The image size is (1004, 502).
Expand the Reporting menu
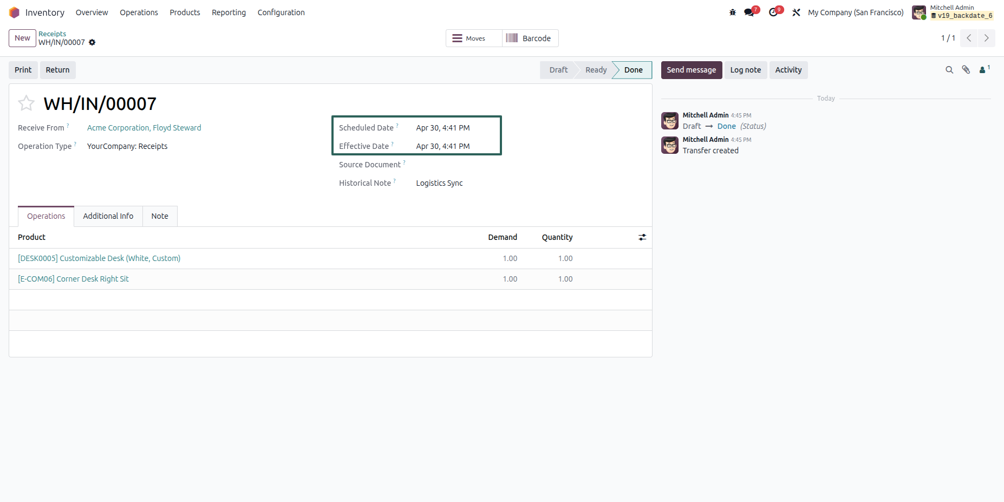(x=229, y=12)
